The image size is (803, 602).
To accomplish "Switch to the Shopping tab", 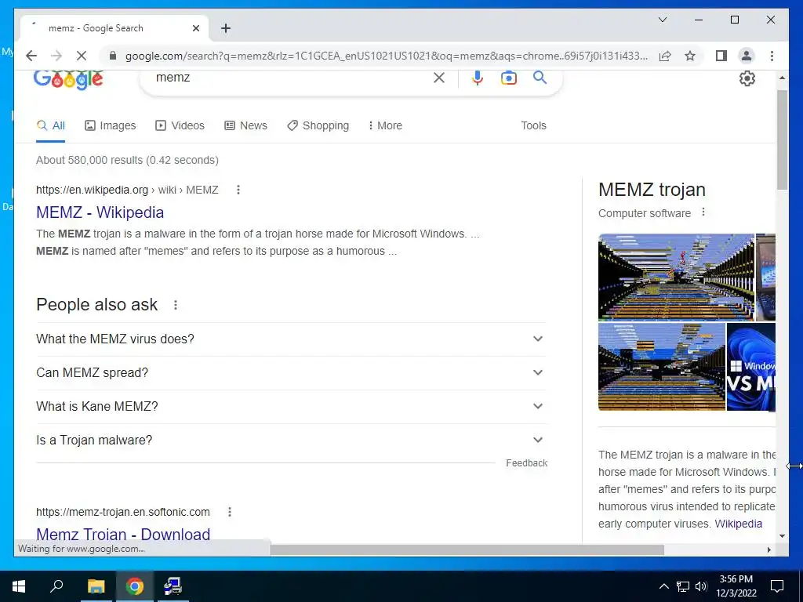I will [x=318, y=126].
